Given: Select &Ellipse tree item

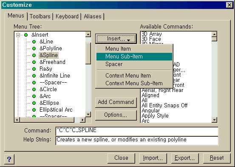Looking at the screenshot, I should pyautogui.click(x=49, y=103).
